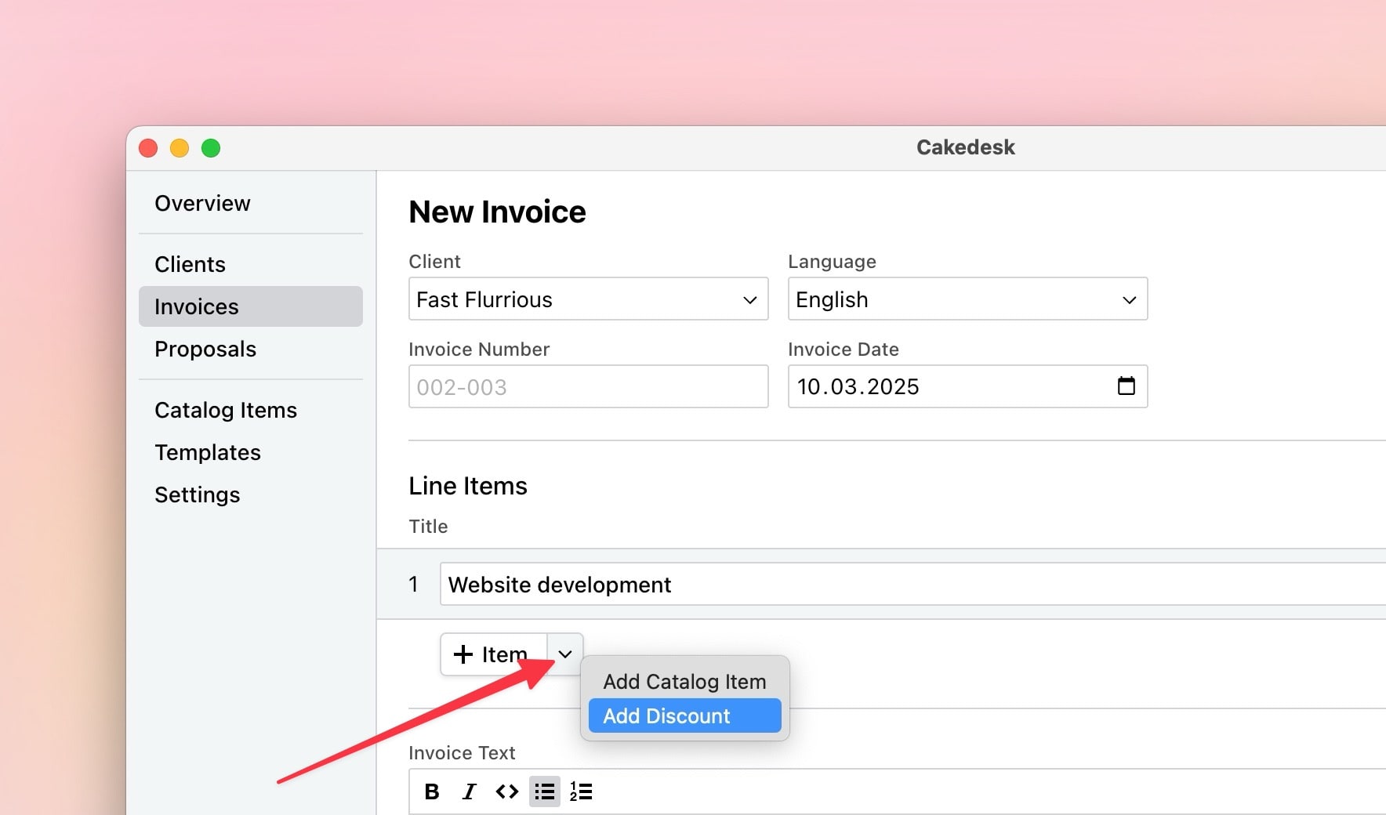This screenshot has height=815, width=1386.
Task: Open the calendar date picker icon
Action: [1126, 386]
